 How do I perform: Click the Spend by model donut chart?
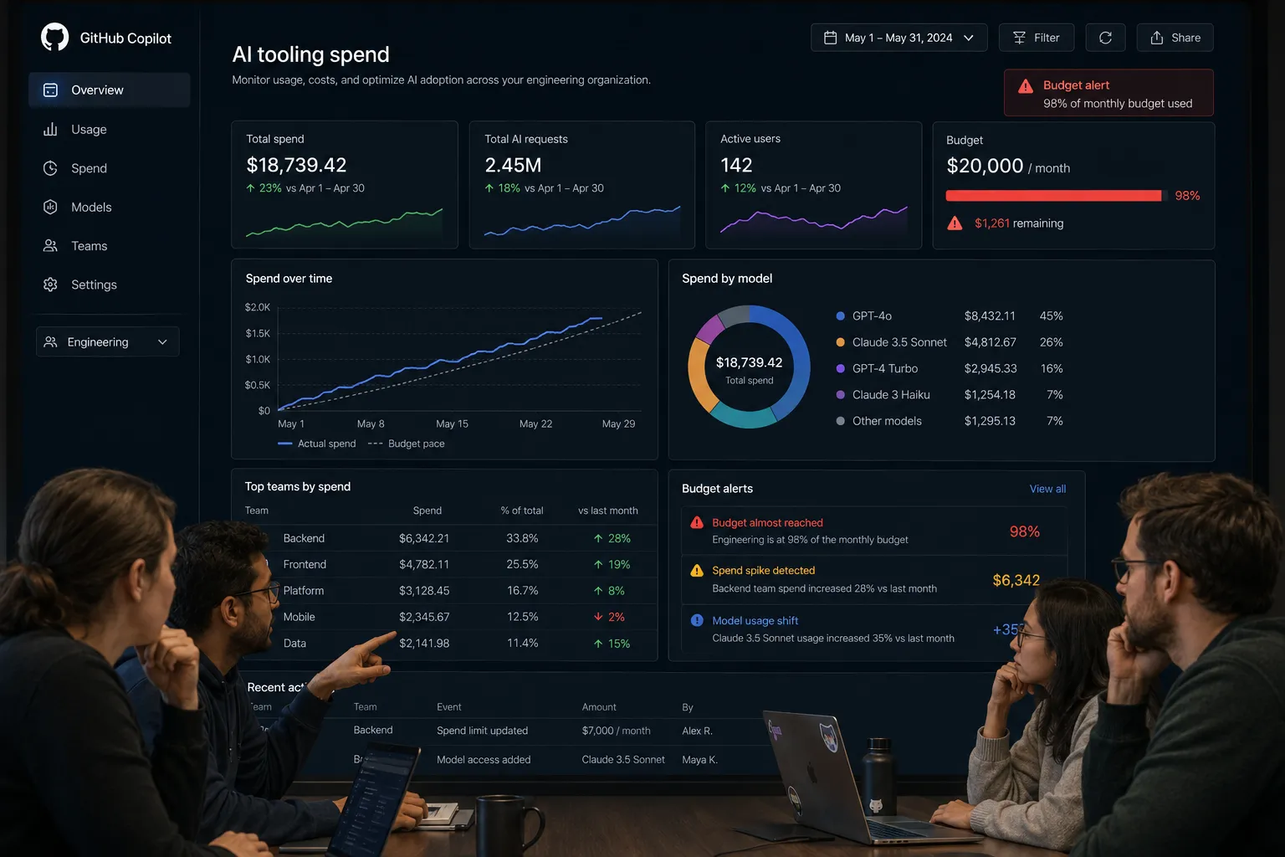coord(749,367)
